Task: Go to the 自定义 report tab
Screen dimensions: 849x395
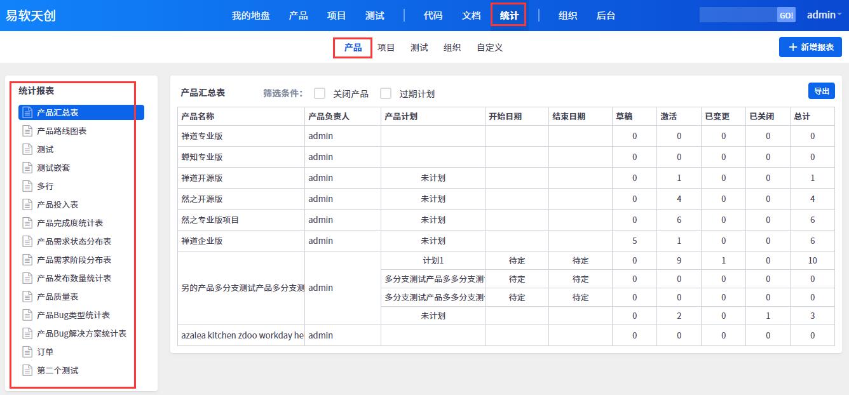Action: [x=489, y=48]
